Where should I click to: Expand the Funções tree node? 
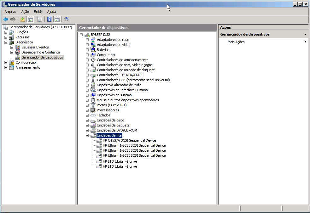[x=6, y=32]
